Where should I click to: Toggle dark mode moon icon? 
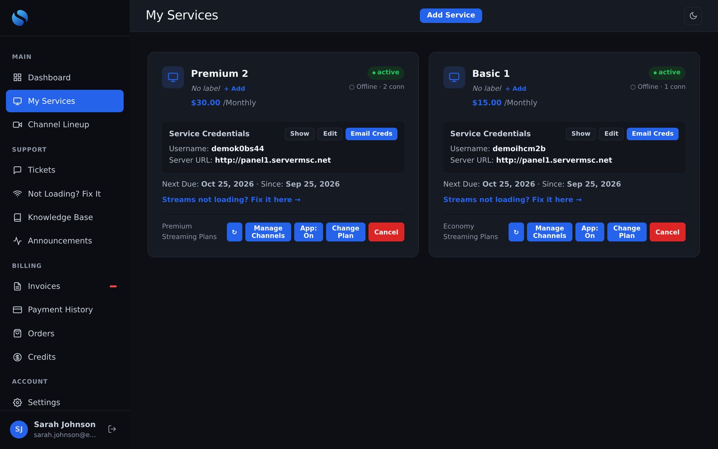(693, 16)
